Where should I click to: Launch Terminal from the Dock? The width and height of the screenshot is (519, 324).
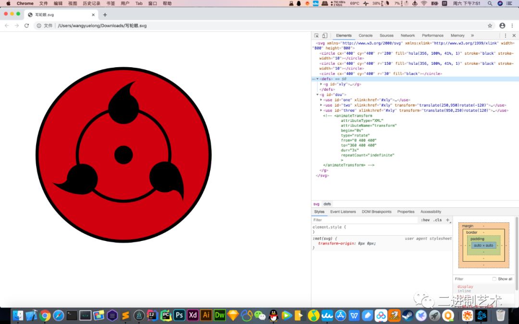[72, 315]
